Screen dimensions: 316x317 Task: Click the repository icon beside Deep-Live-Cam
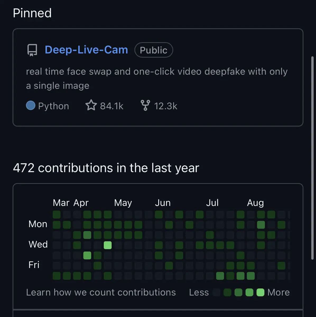coord(32,50)
